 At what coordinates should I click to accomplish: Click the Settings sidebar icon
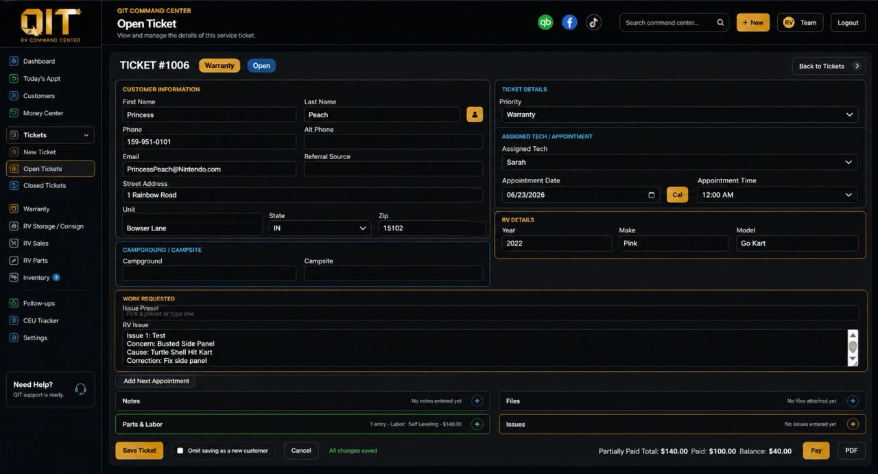click(x=14, y=337)
